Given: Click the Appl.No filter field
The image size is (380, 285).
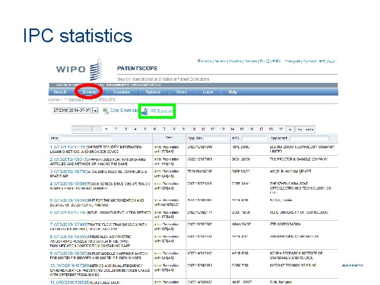Looking at the screenshot, I should [x=216, y=138].
